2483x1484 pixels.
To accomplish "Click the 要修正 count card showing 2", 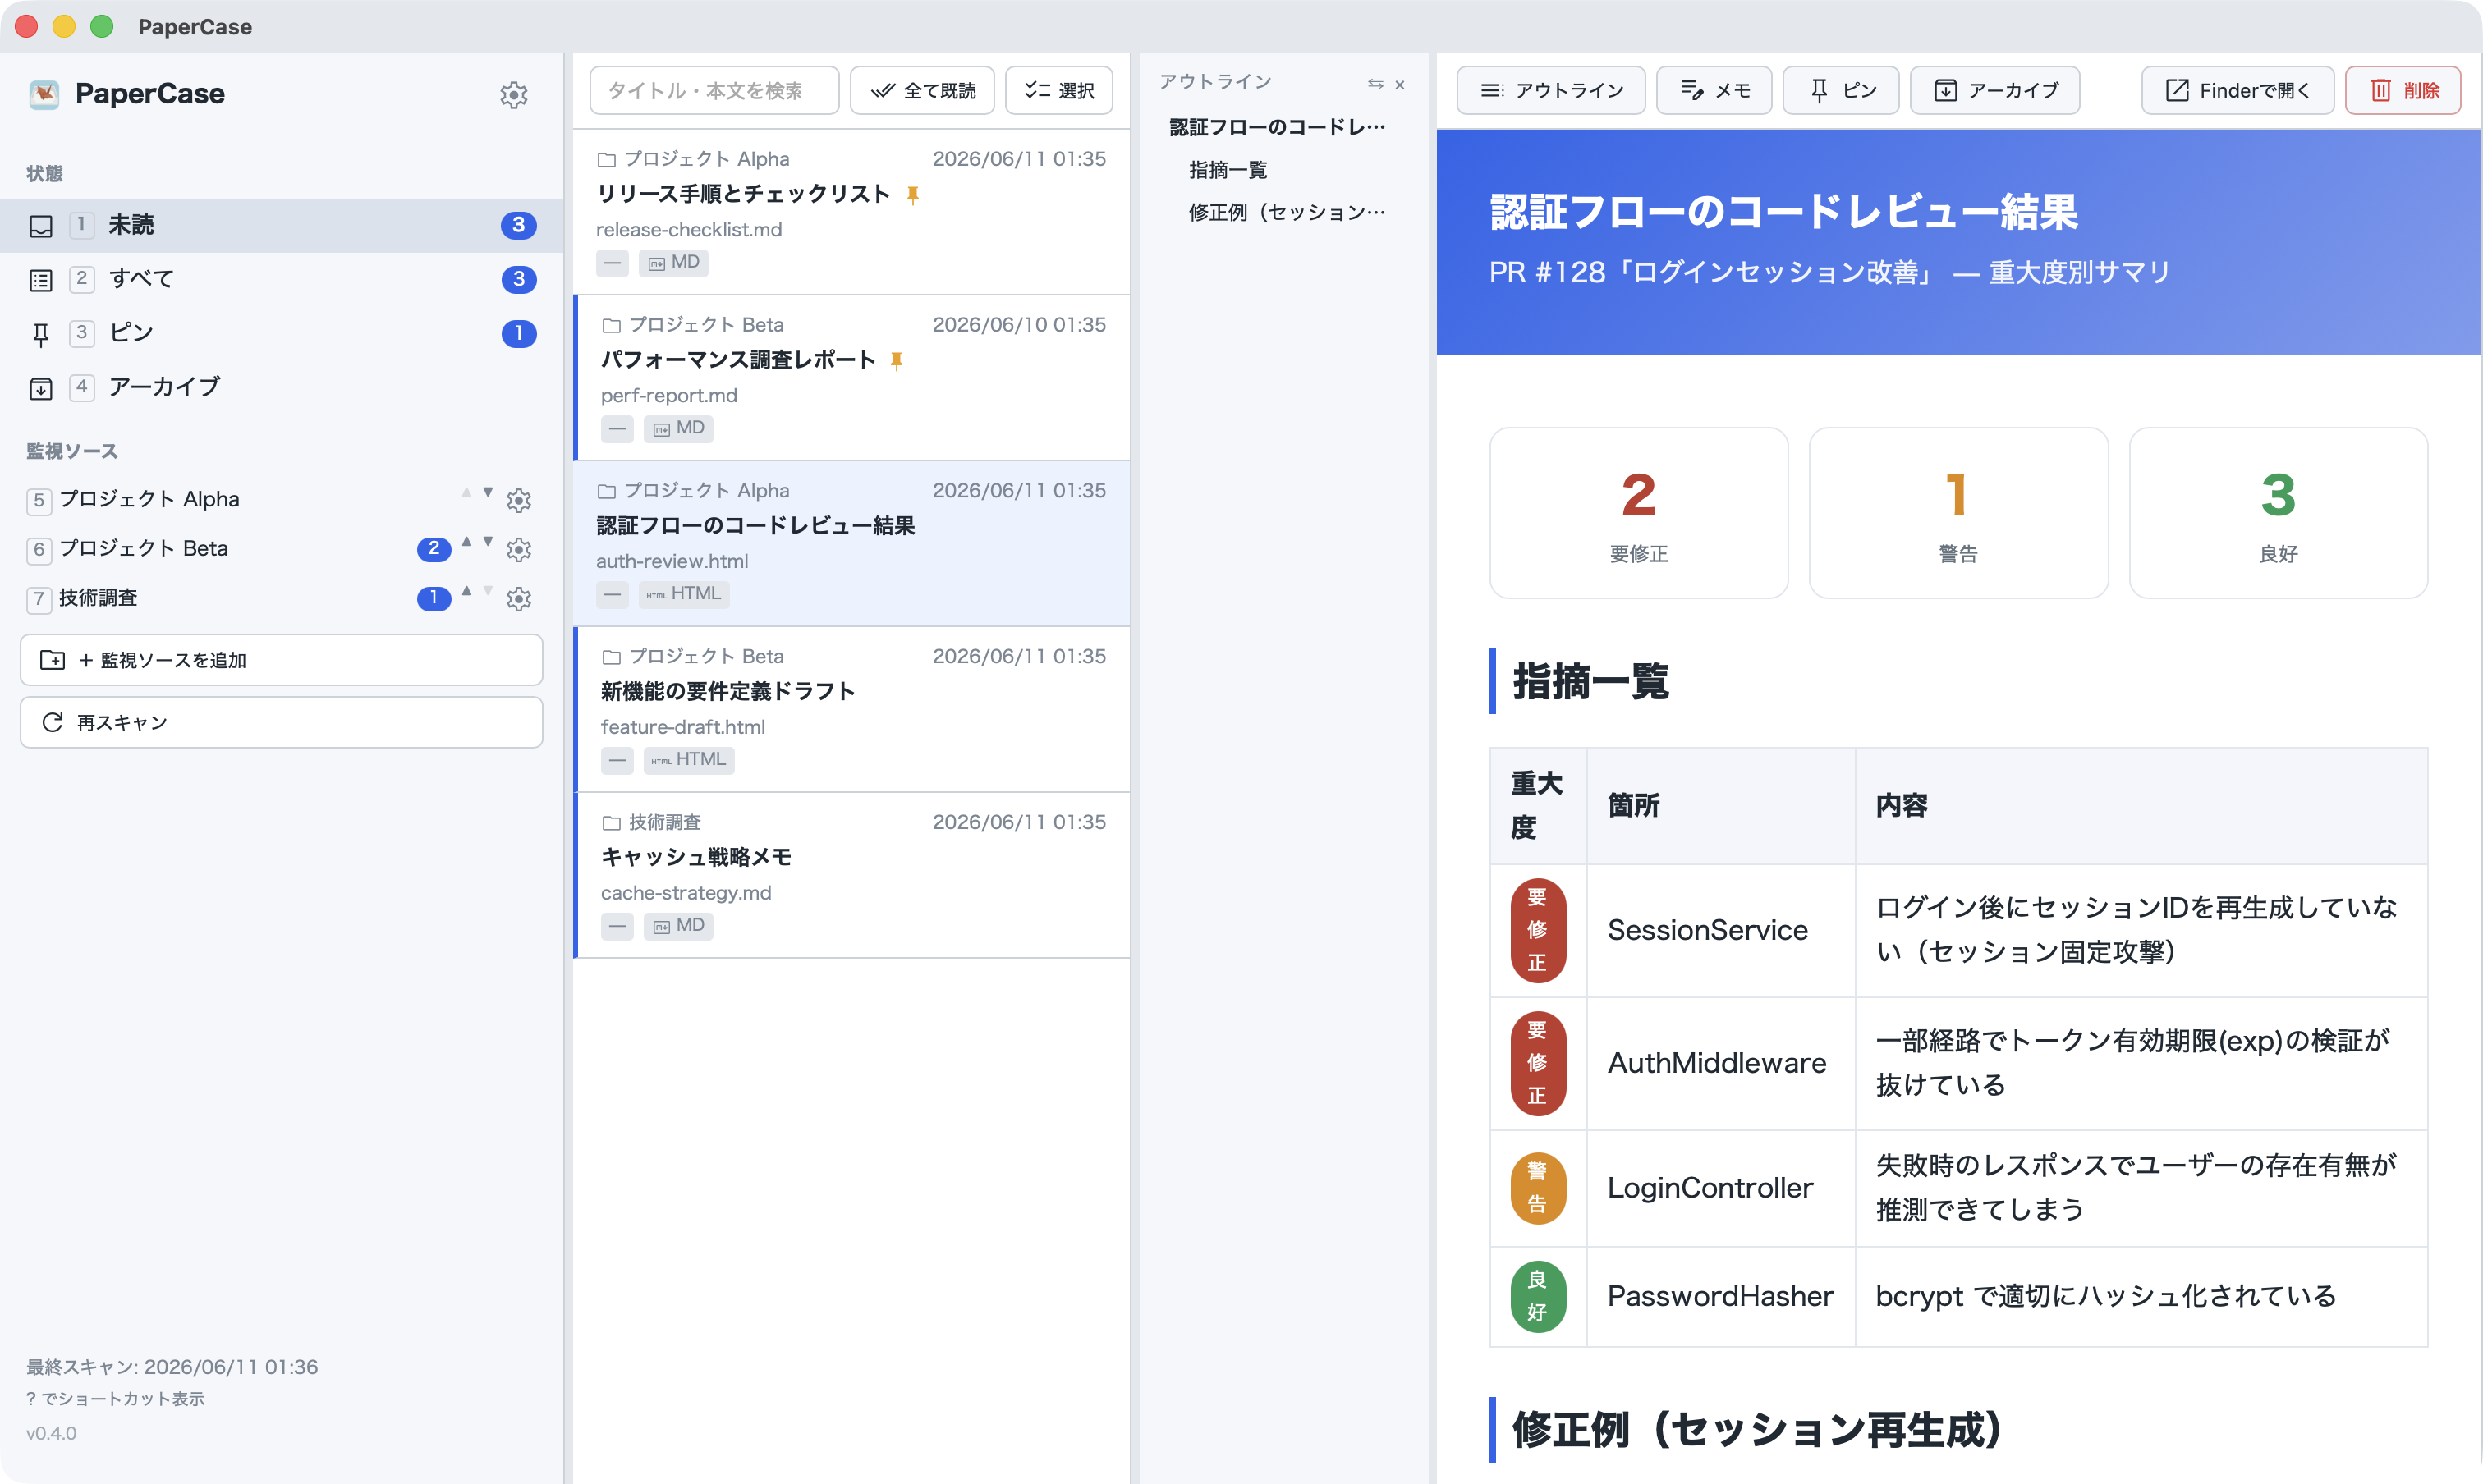I will 1639,513.
